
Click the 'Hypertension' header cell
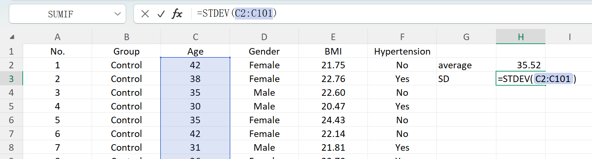click(x=402, y=51)
